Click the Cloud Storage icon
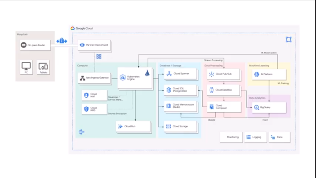The height and width of the screenshot is (178, 316). [169, 126]
